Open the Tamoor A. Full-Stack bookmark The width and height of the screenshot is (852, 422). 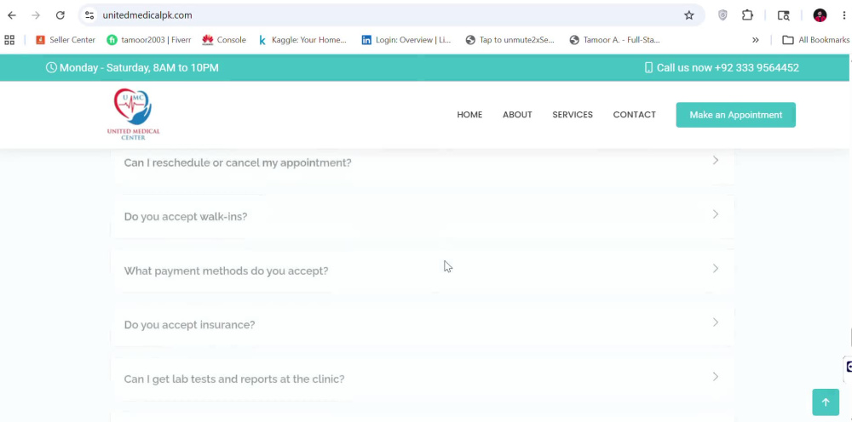click(x=614, y=40)
